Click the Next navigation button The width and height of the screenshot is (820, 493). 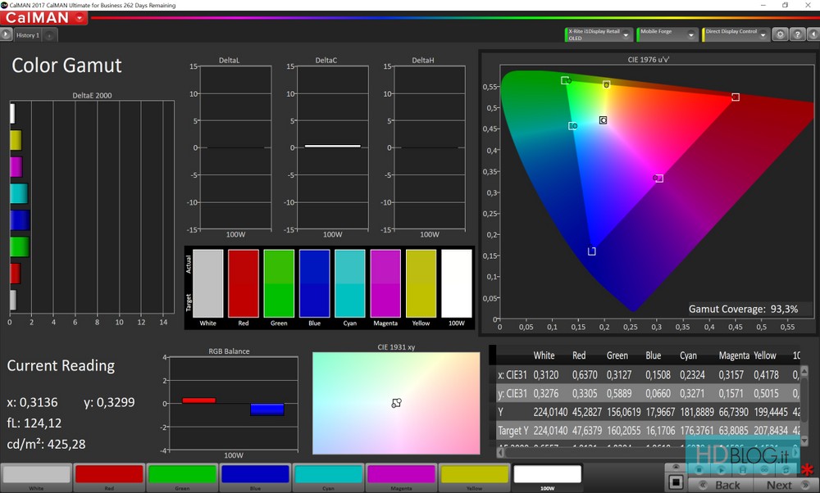click(786, 485)
